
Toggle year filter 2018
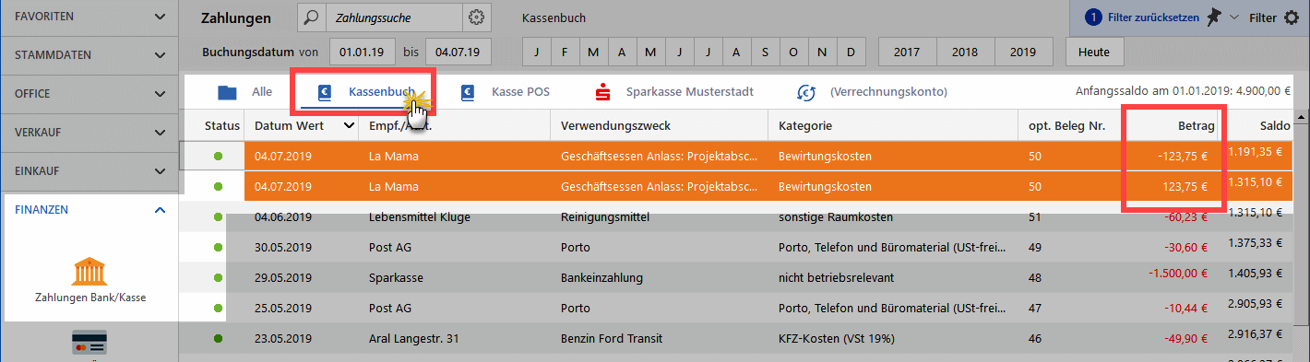click(965, 52)
